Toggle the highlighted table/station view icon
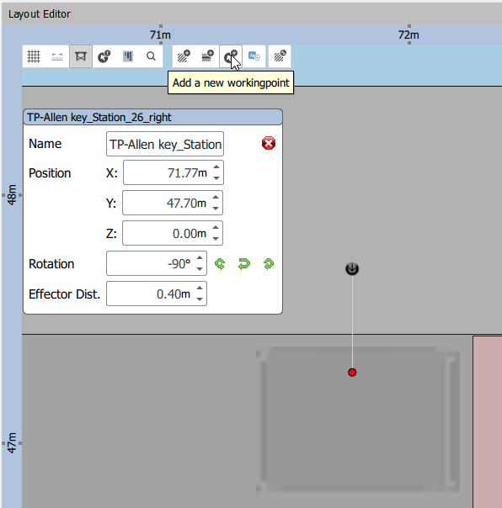 point(81,56)
